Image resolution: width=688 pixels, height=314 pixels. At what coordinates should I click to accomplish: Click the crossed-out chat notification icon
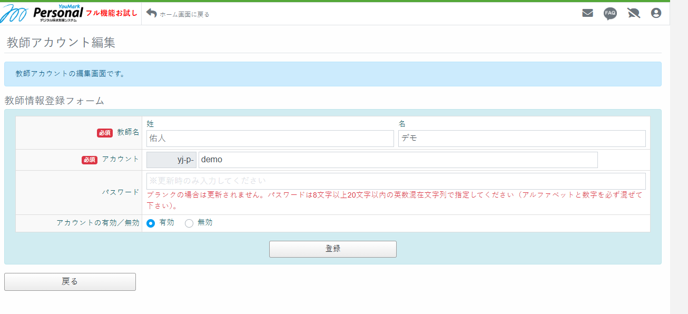[633, 13]
